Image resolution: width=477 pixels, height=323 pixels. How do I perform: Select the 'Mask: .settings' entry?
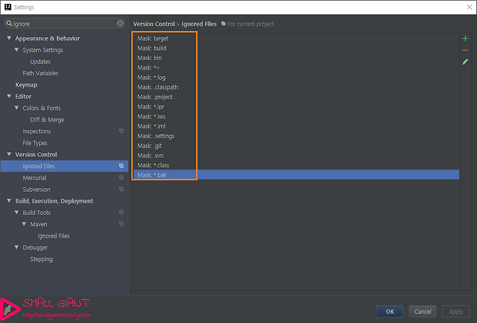pos(296,136)
